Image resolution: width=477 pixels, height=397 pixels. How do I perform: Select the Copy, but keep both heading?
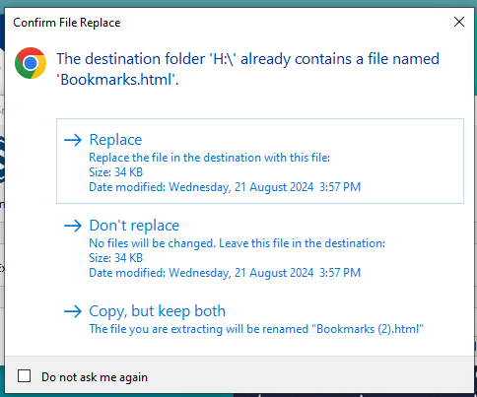158,311
